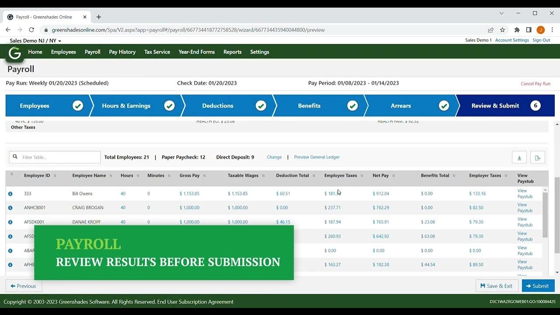Sort by Net Pay column icon

(393, 176)
